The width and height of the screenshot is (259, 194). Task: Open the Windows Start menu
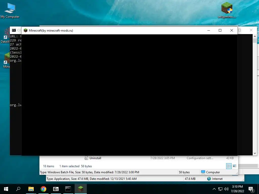pyautogui.click(x=6, y=189)
